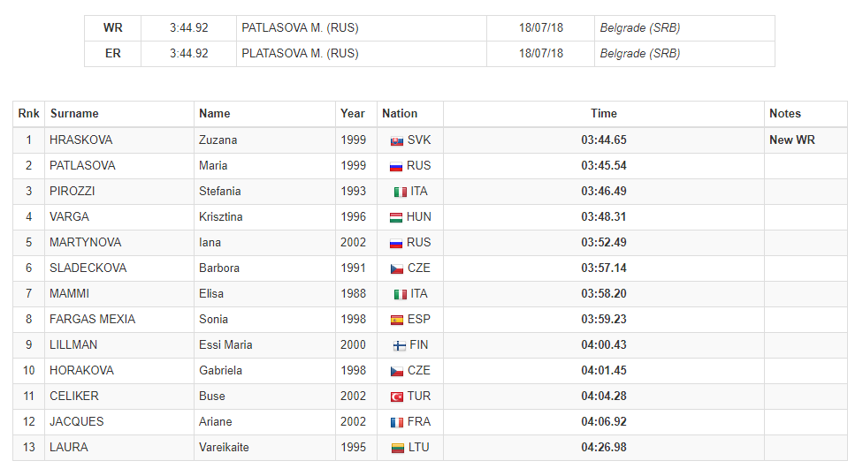Click the Finland flag icon beside FIN
Image resolution: width=863 pixels, height=476 pixels.
399,345
